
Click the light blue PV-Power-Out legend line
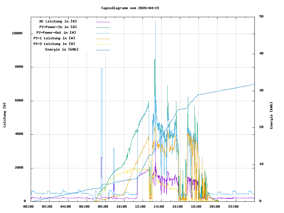pos(103,33)
